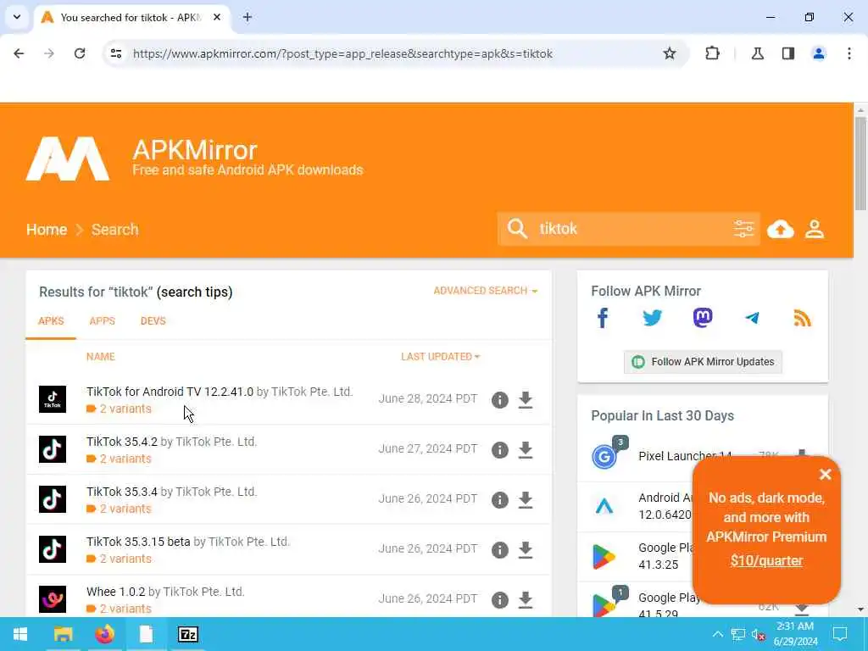This screenshot has height=651, width=868.
Task: Go back to previous page
Action: (19, 53)
